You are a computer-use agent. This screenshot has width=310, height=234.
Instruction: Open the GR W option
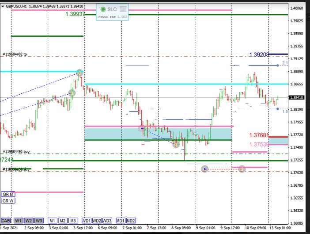point(8,201)
